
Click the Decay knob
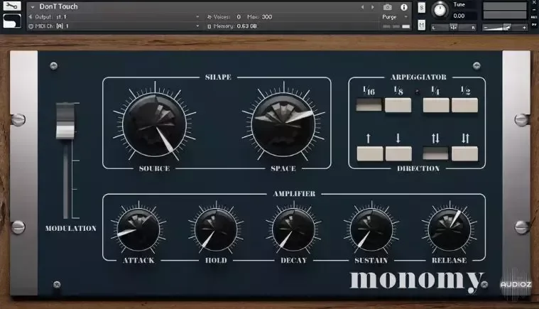[293, 230]
